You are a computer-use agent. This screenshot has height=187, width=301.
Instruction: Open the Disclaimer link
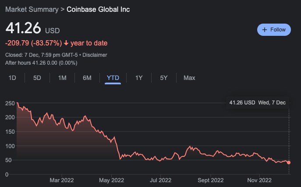tap(95, 55)
